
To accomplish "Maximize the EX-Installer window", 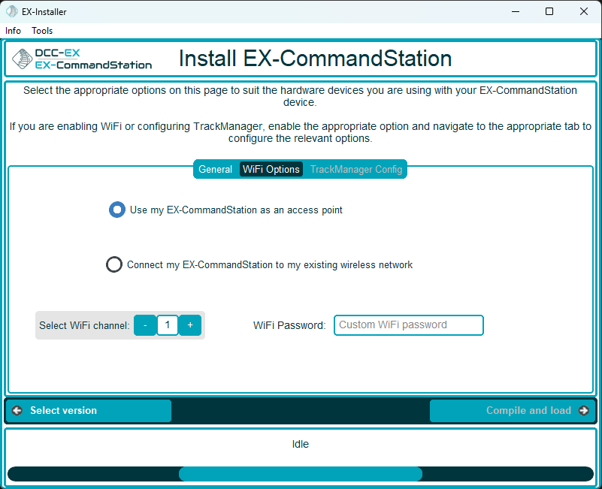I will click(x=549, y=11).
